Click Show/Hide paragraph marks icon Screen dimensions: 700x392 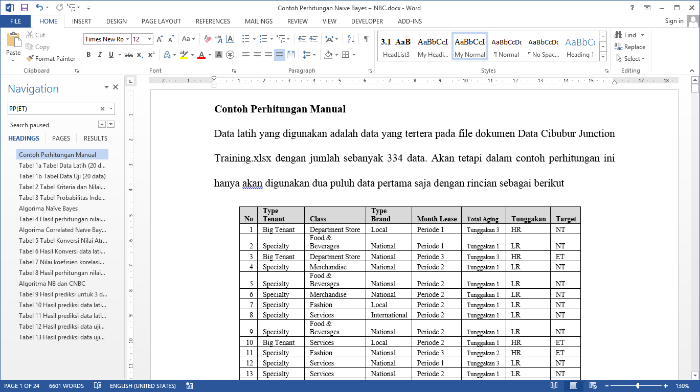tap(366, 39)
